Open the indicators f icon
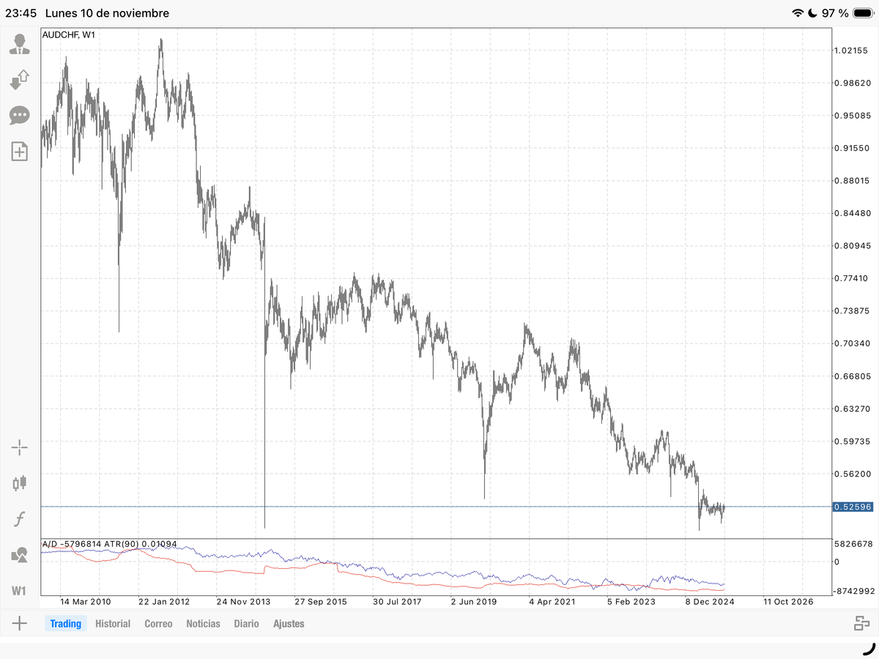Screen dimensions: 879x659 (x=19, y=518)
